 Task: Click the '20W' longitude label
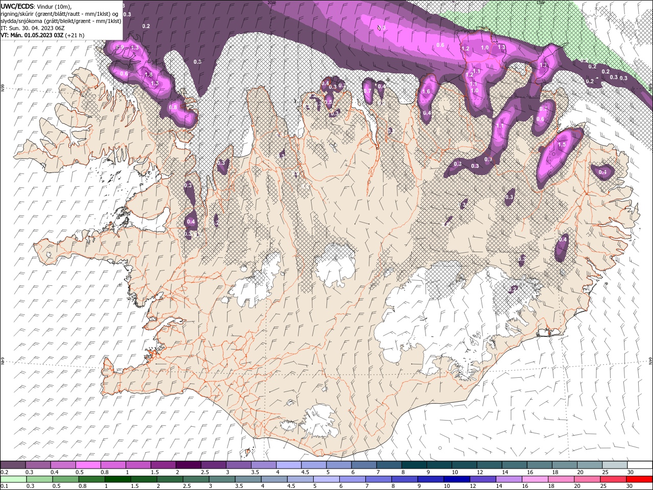pos(271,2)
